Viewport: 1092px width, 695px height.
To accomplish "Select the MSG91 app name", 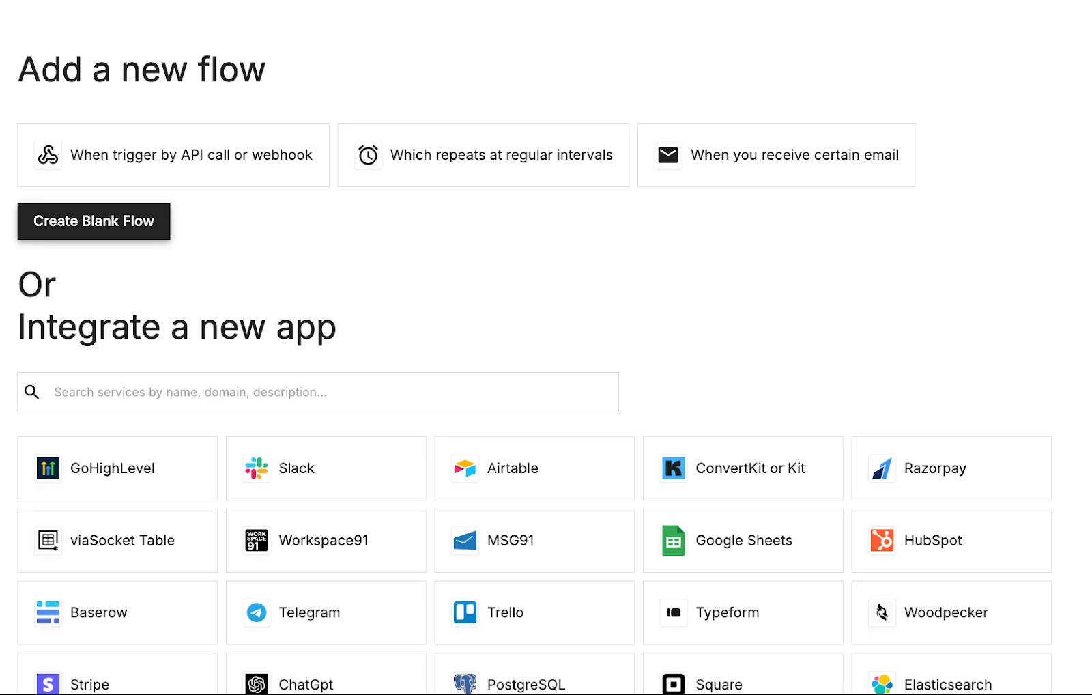I will 511,541.
